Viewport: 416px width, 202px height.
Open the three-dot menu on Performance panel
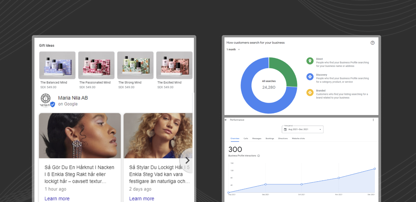tap(373, 120)
